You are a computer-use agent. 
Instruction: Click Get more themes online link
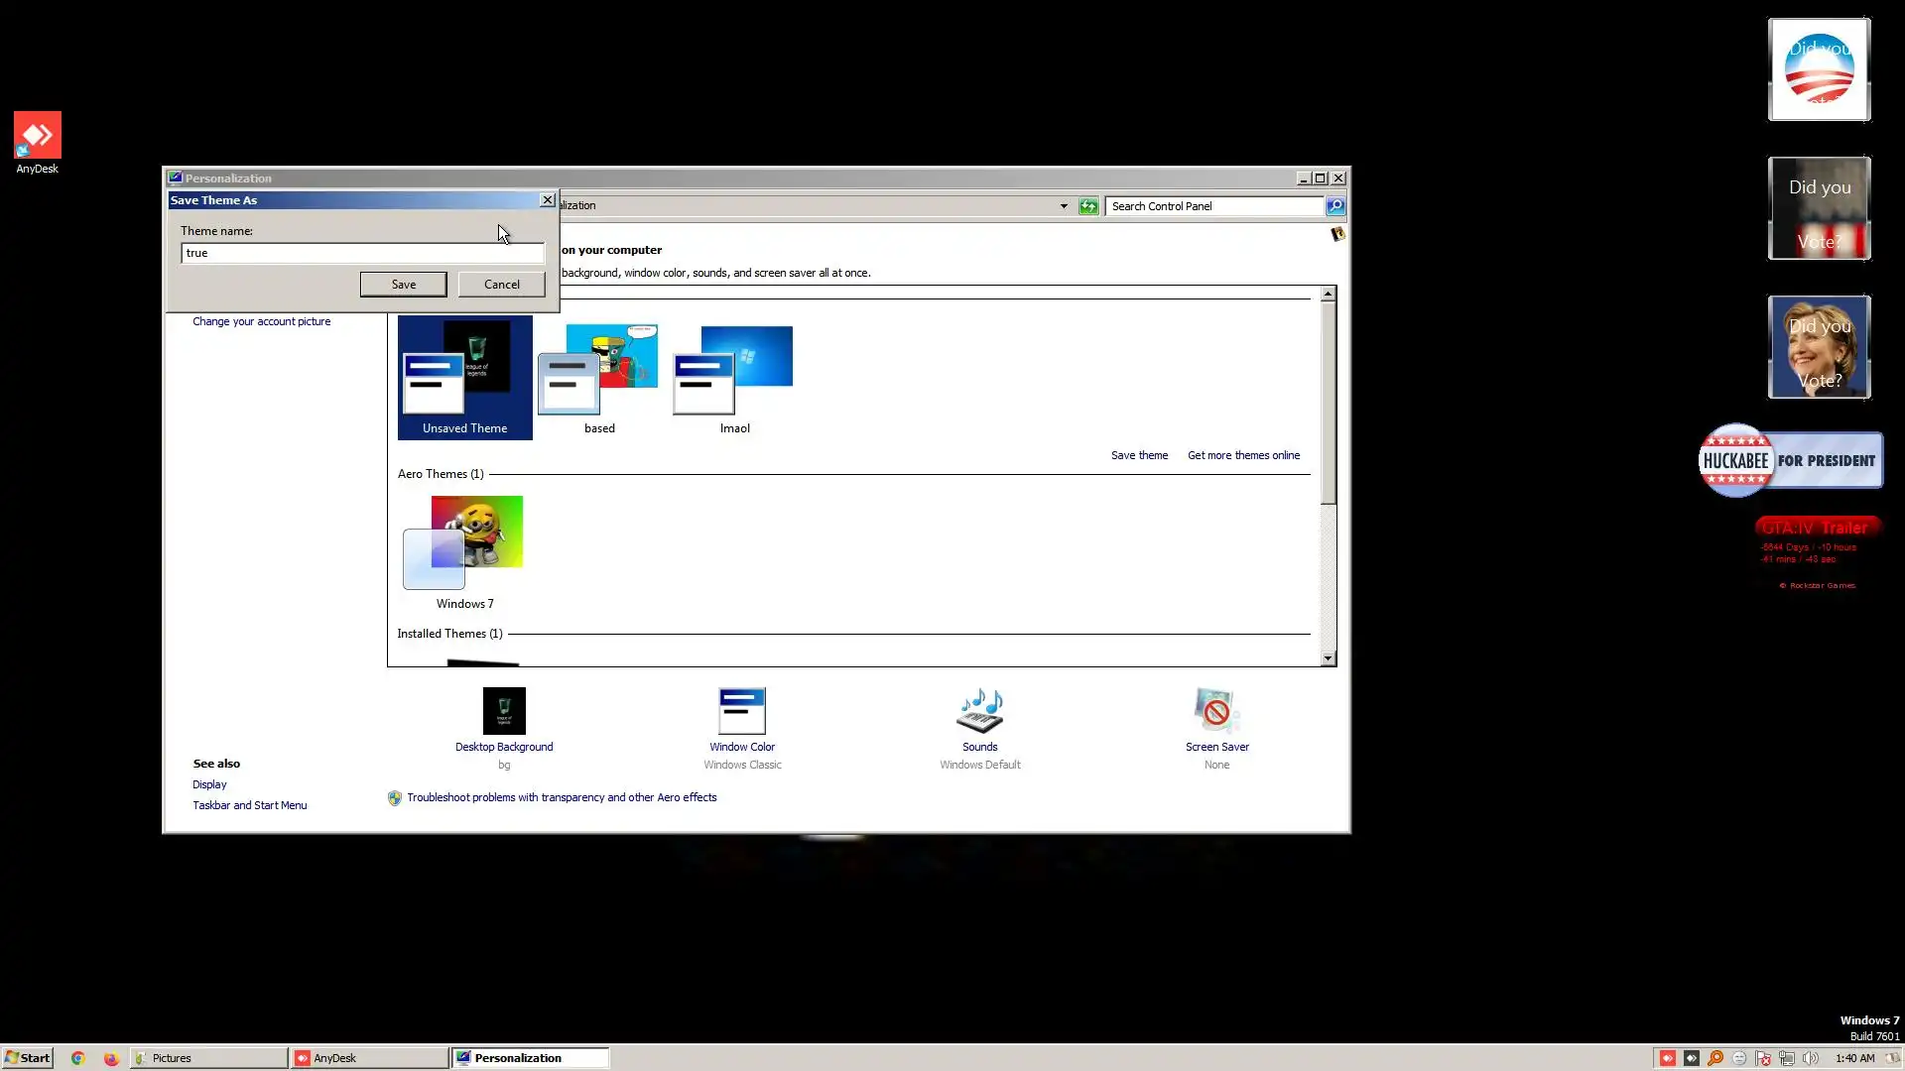click(x=1243, y=455)
